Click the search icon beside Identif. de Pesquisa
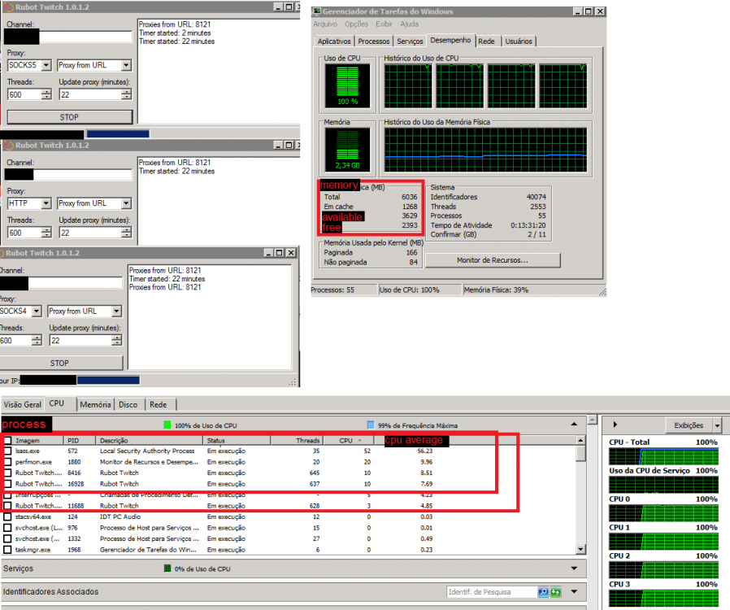The height and width of the screenshot is (610, 730). 544,592
